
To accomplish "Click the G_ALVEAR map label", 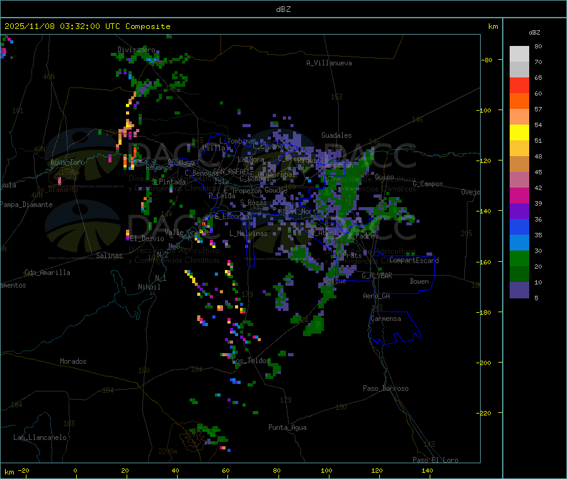I will coord(377,276).
